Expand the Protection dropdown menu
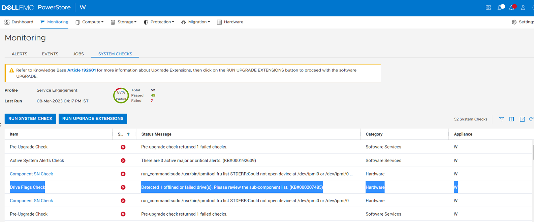 click(x=159, y=22)
